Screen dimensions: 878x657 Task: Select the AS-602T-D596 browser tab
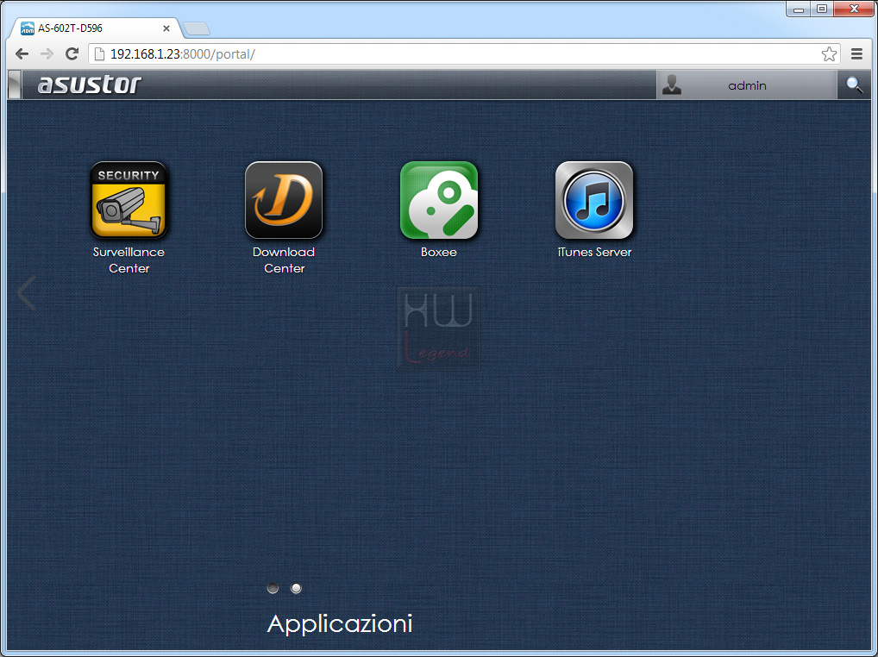click(x=95, y=28)
